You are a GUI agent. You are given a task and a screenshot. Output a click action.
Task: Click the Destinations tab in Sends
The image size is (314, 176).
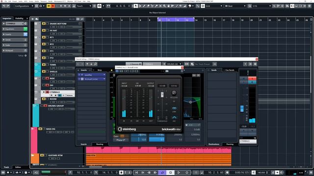pos(214,144)
